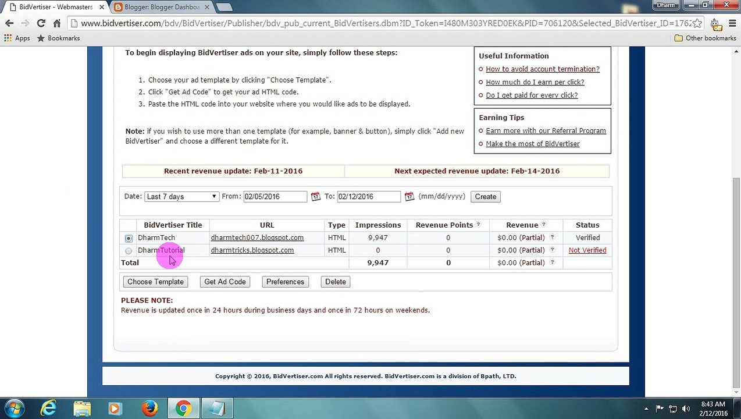Open How to avoid account termination link
Image resolution: width=741 pixels, height=419 pixels.
(x=542, y=69)
